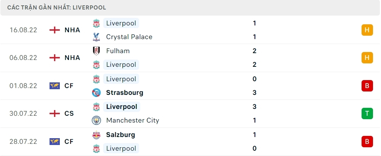Click the green T result badge
The height and width of the screenshot is (156, 381).
(367, 113)
